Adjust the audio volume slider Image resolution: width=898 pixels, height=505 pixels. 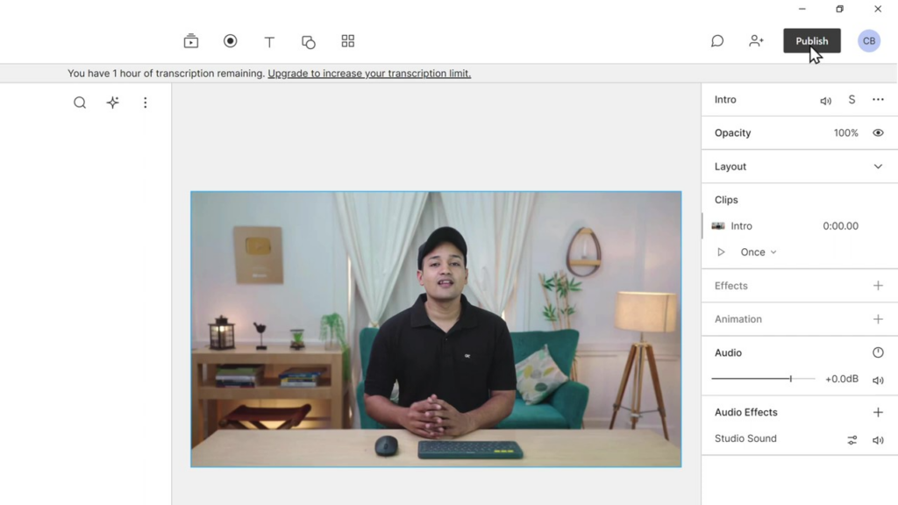(763, 379)
